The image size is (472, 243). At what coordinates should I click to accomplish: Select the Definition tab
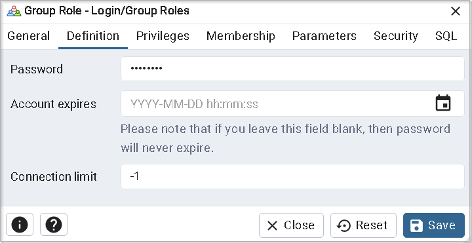[x=93, y=36]
